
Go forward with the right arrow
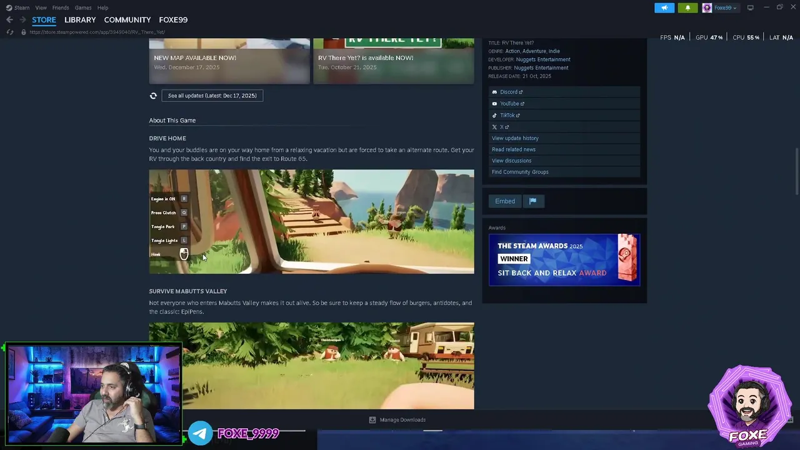23,20
